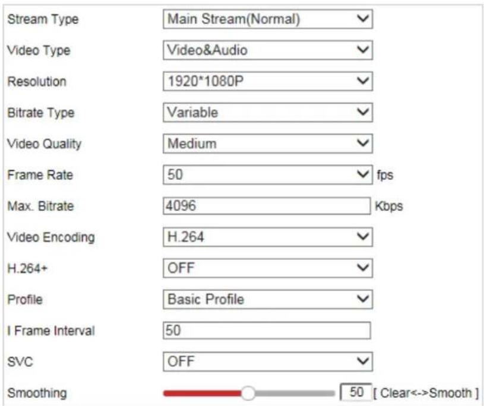Viewport: 484px width, 406px height.
Task: Open the Profile dropdown
Action: 268,300
